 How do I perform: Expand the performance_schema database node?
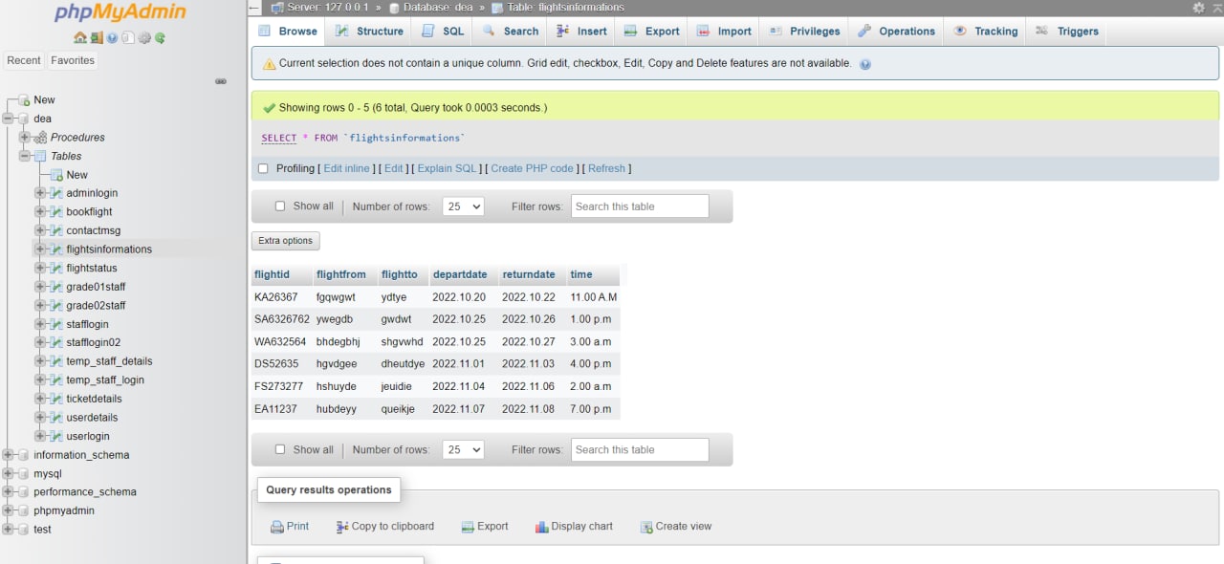(9, 492)
